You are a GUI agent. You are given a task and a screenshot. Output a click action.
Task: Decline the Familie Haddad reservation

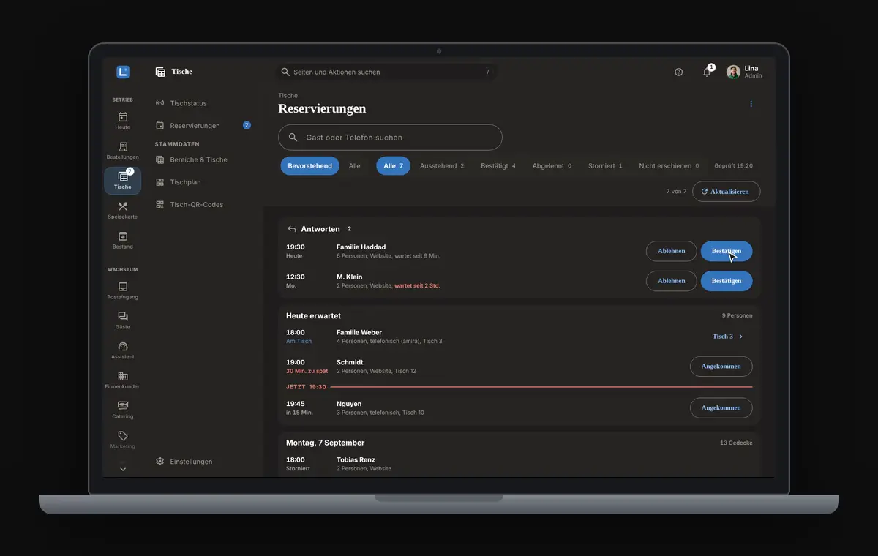[x=672, y=251]
